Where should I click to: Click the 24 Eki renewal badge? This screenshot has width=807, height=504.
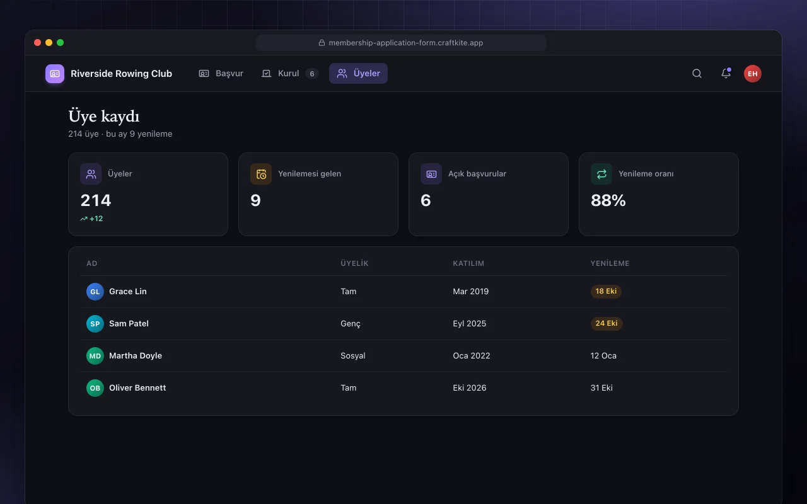pyautogui.click(x=607, y=324)
